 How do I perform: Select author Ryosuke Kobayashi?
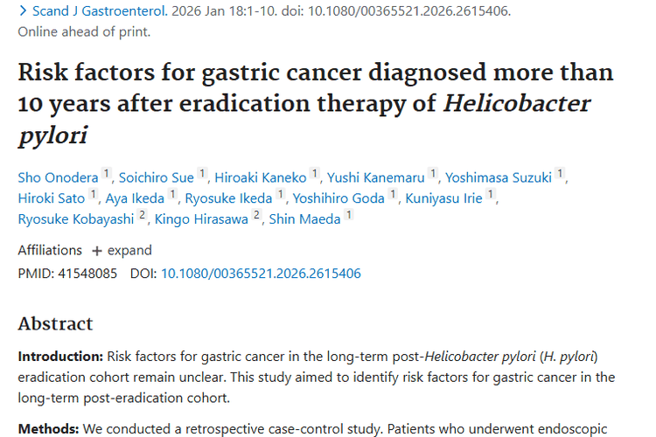(x=76, y=219)
